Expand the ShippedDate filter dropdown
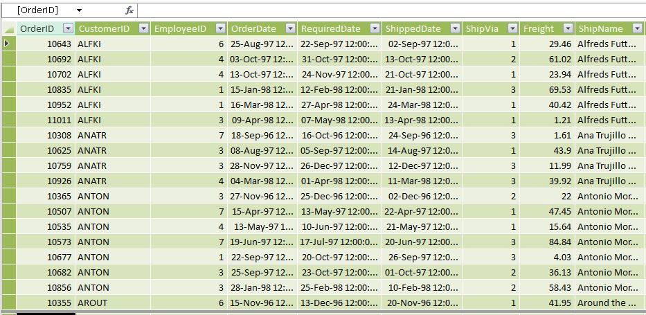This screenshot has height=315, width=646. coord(455,28)
